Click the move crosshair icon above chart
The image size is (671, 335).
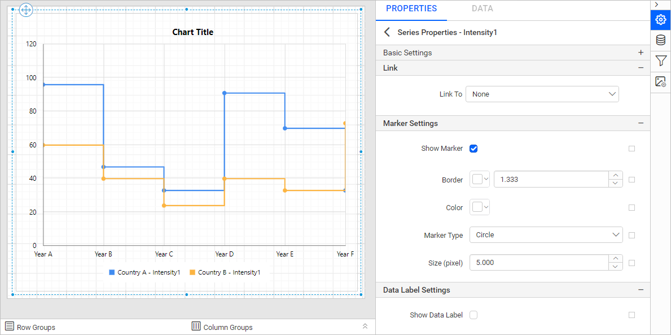click(x=26, y=10)
